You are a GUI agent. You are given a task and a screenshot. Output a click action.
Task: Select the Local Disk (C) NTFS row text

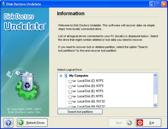[x=90, y=81]
